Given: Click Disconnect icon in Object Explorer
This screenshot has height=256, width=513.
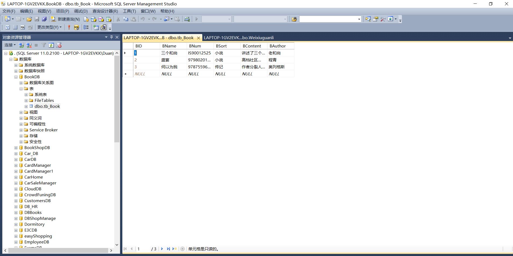Looking at the screenshot, I should 29,45.
